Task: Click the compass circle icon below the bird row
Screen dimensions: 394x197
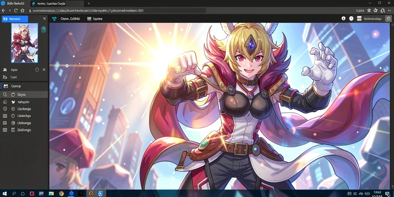Action: [5, 109]
